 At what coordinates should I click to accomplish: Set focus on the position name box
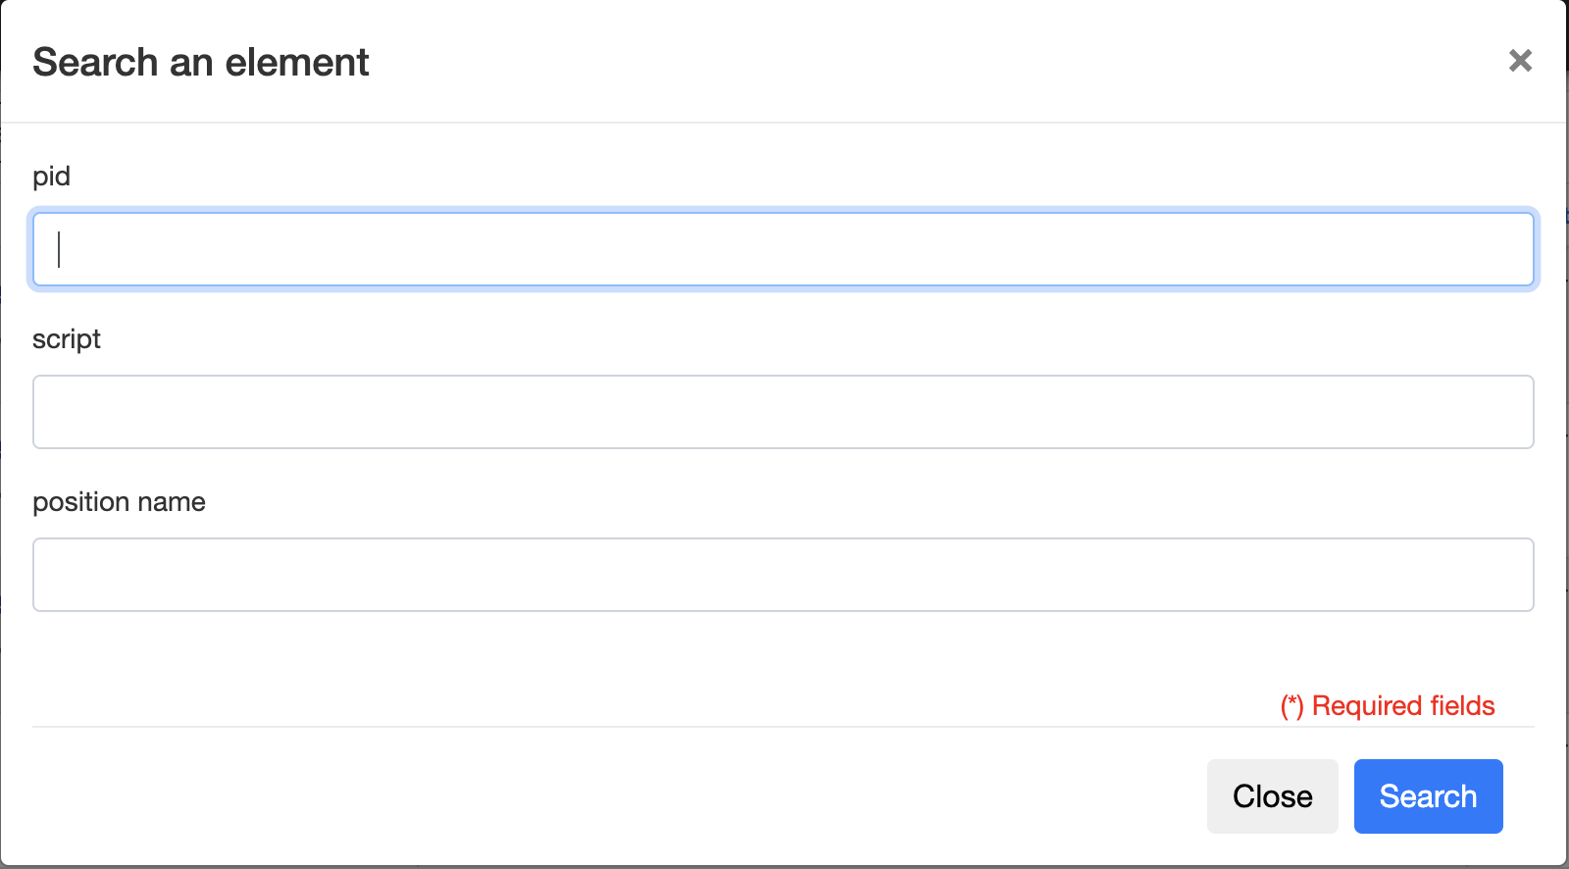coord(783,575)
